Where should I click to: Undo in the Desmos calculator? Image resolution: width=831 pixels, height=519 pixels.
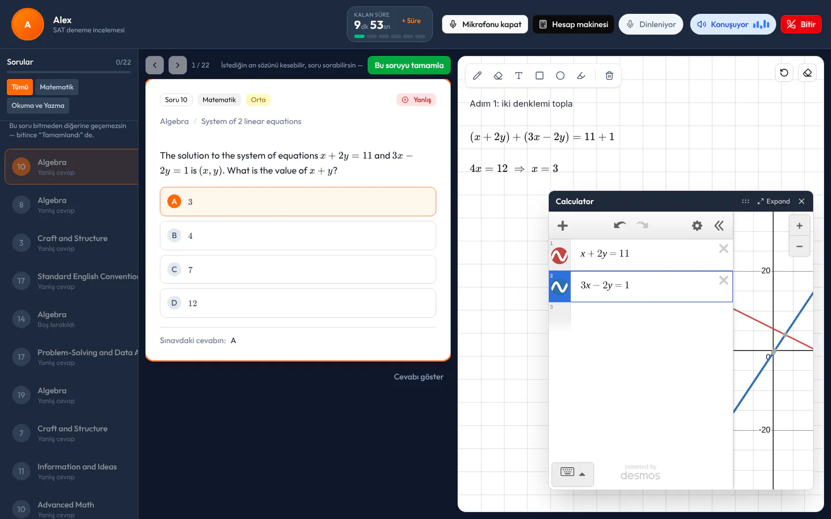point(620,225)
